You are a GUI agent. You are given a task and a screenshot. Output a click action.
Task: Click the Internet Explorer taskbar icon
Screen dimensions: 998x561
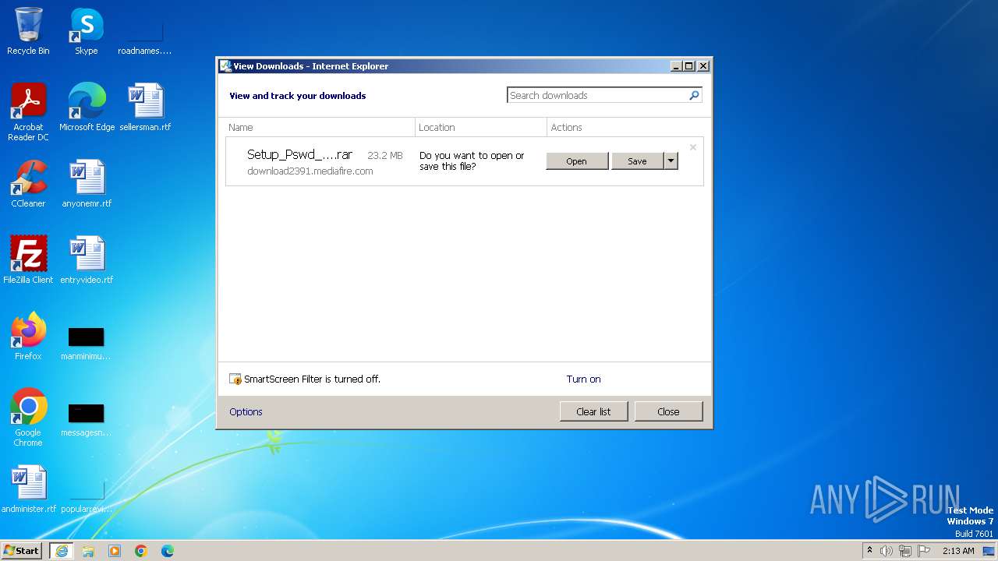(x=62, y=551)
